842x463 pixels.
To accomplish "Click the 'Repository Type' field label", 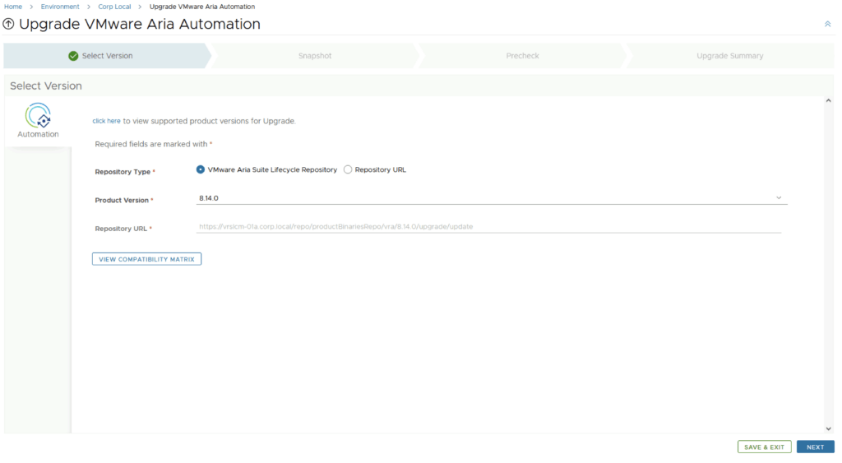I will click(x=123, y=172).
